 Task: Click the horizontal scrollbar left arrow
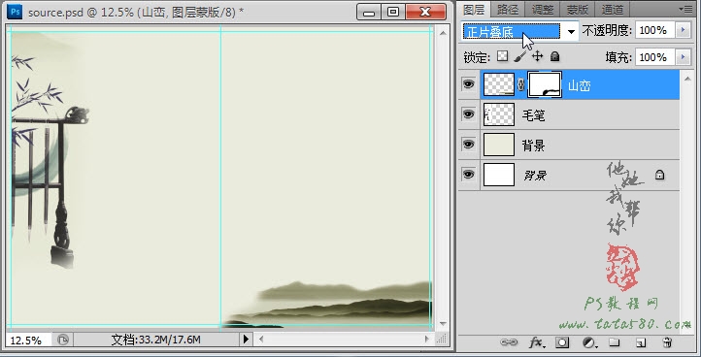261,340
